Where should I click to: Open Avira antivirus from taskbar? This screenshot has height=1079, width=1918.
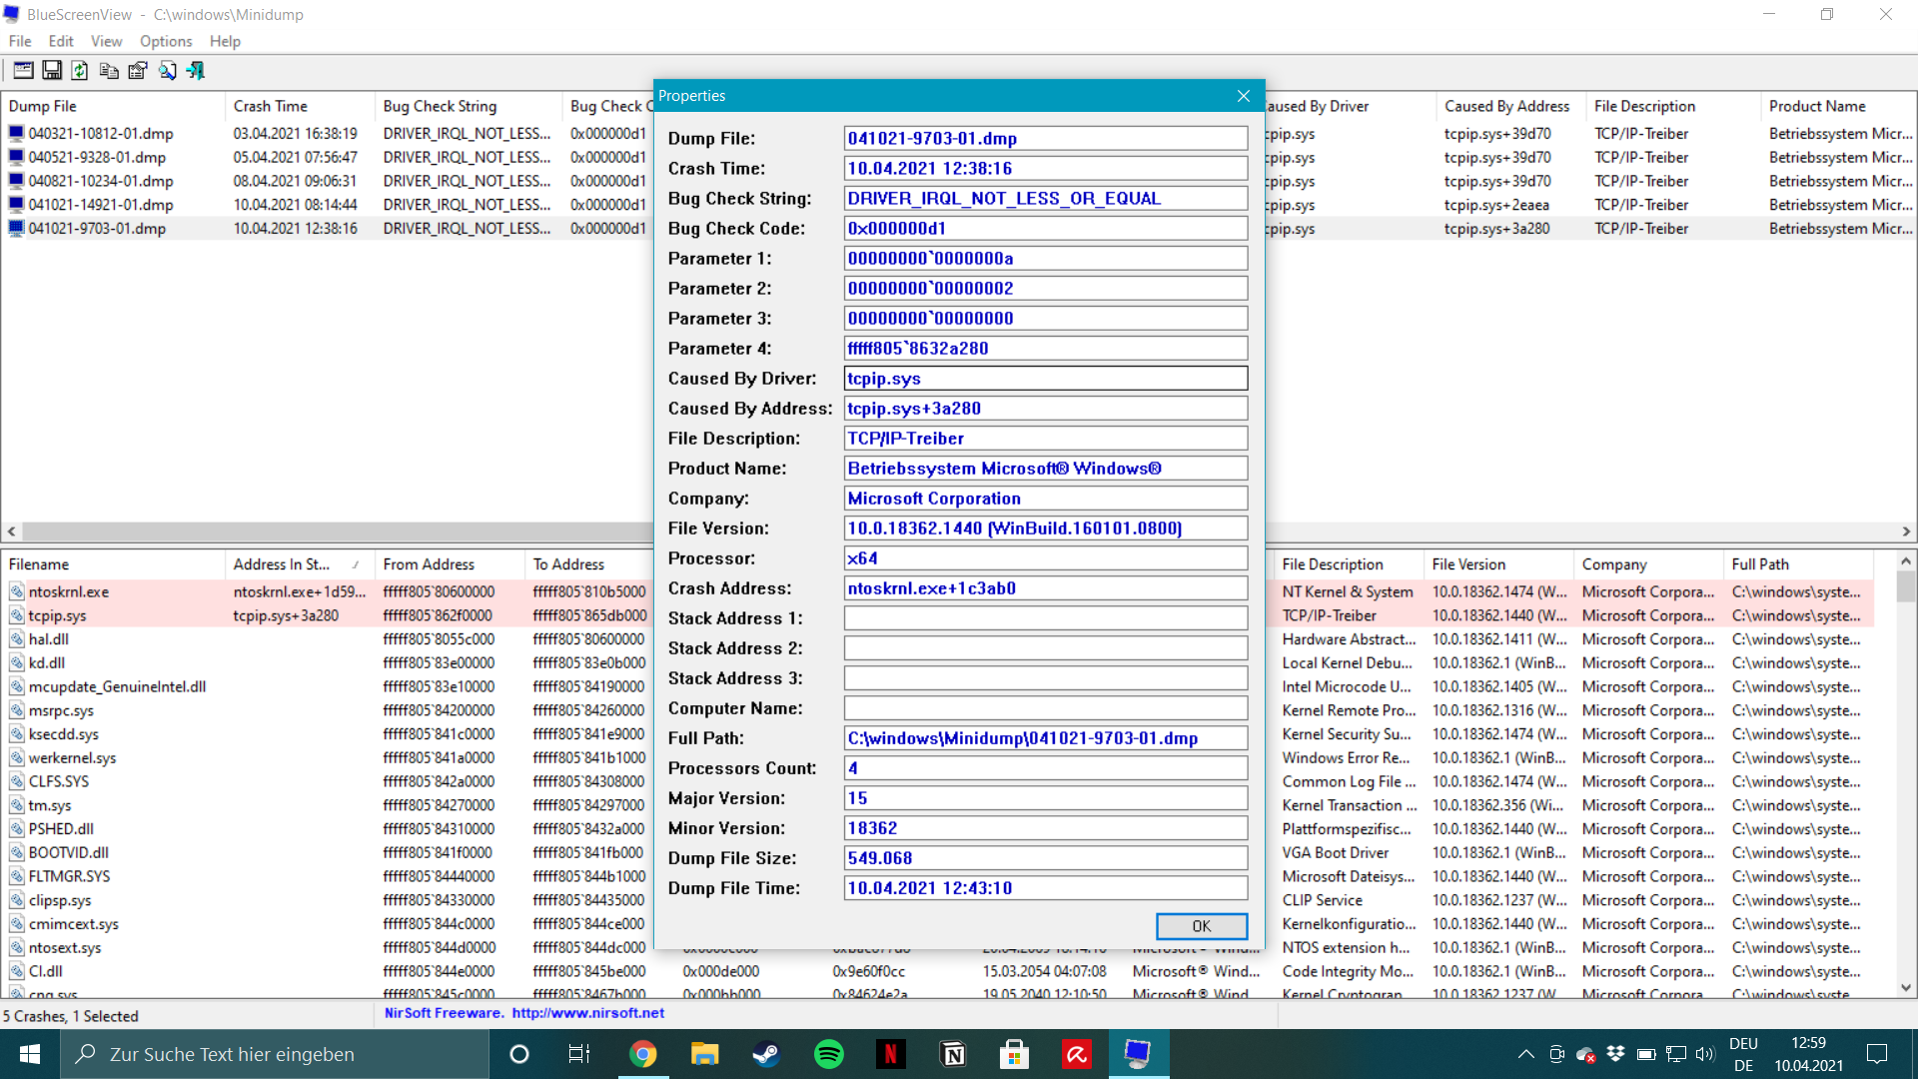1076,1054
